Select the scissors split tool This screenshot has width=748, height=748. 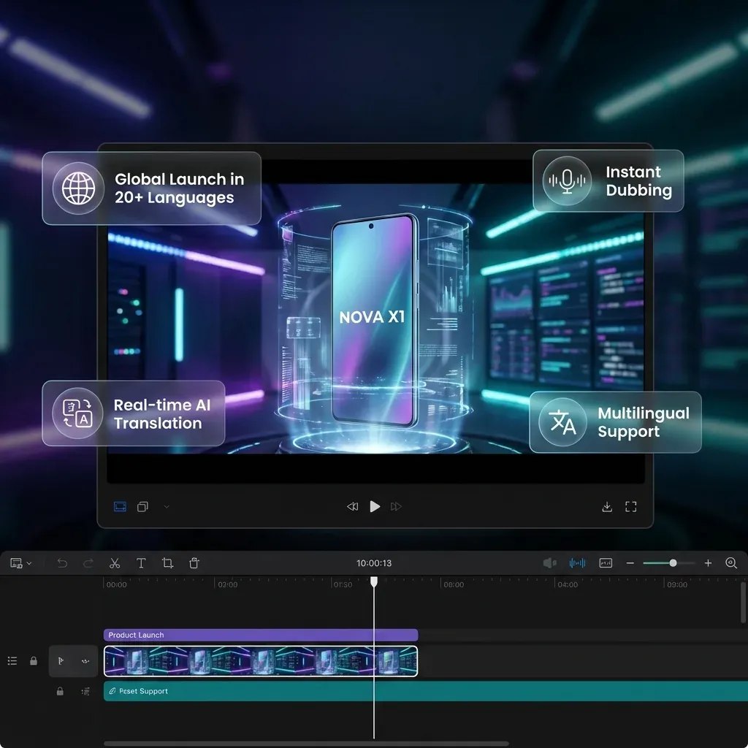pyautogui.click(x=115, y=563)
